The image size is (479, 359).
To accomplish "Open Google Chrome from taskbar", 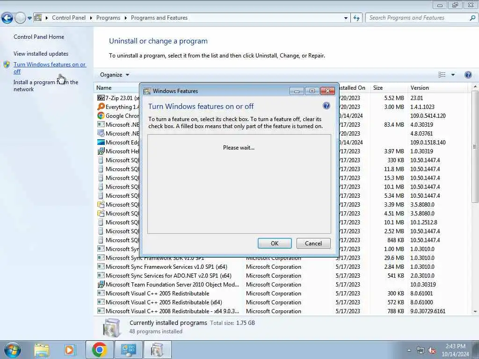I will click(99, 350).
